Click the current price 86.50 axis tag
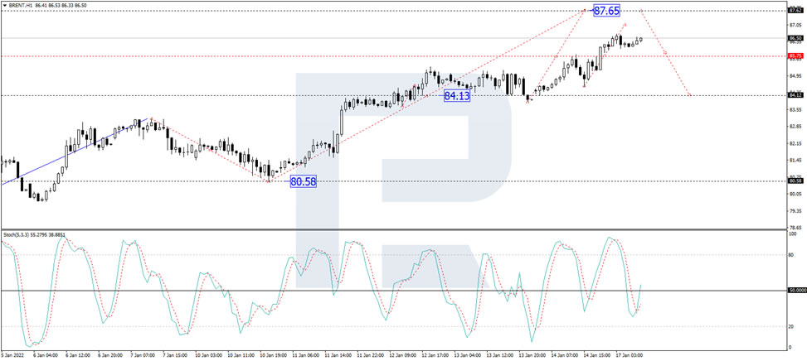807x361 pixels. pyautogui.click(x=795, y=38)
